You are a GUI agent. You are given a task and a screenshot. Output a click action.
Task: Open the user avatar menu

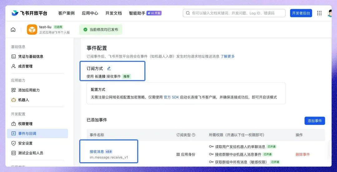pyautogui.click(x=330, y=13)
